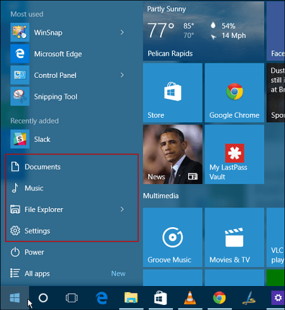Expand File Explorer jump list arrow
285x310 pixels.
122,209
